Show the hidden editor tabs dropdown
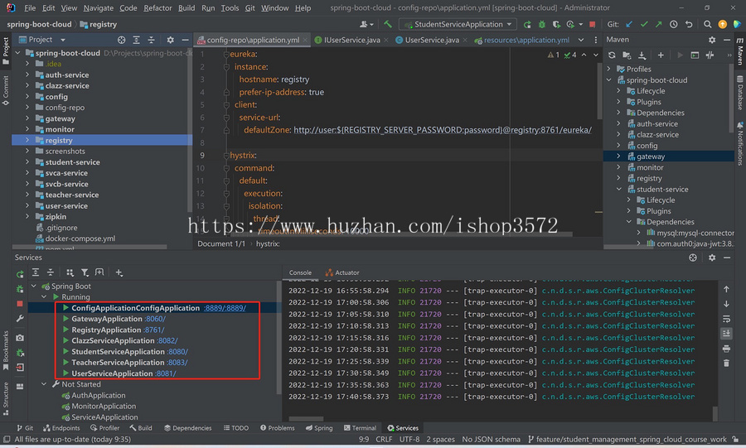 click(581, 40)
